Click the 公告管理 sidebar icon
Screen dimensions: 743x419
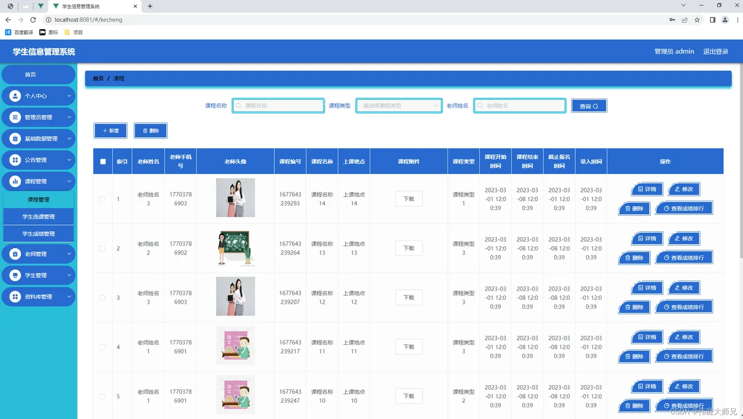click(15, 160)
